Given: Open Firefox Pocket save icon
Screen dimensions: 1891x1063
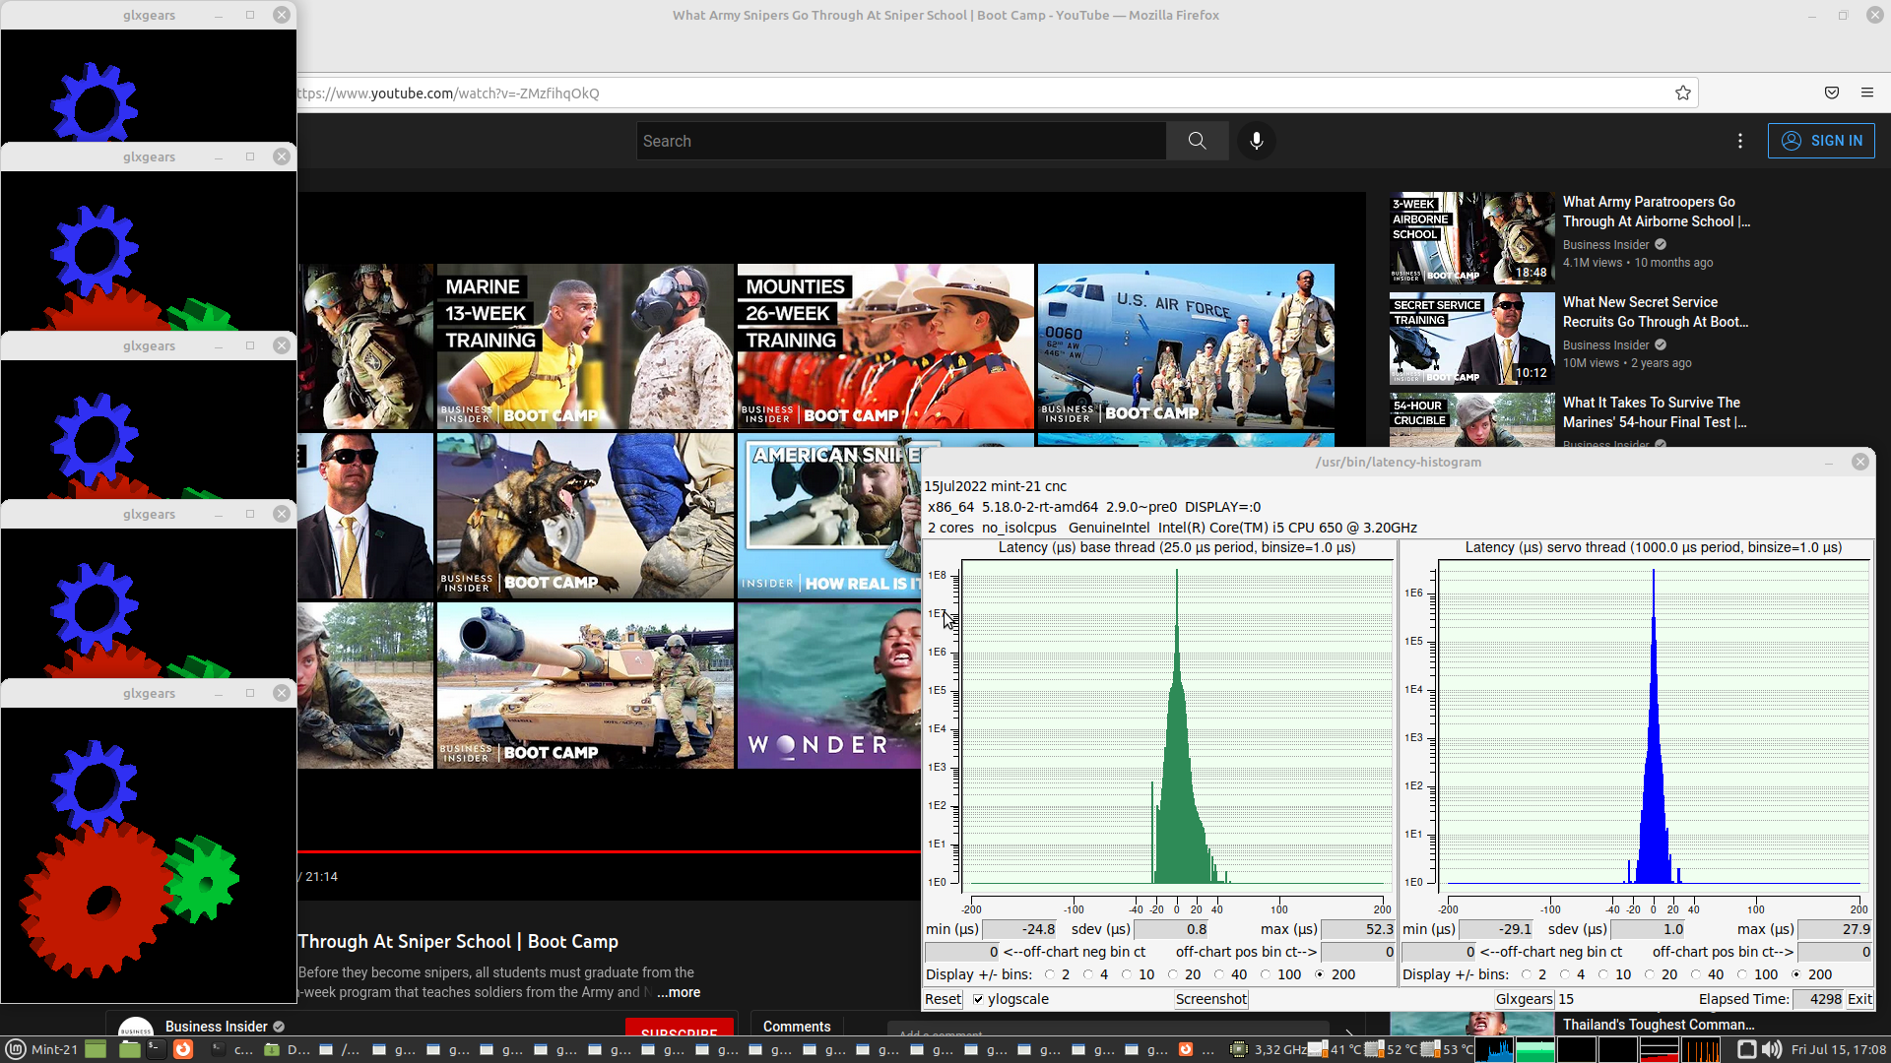Looking at the screenshot, I should [x=1832, y=93].
